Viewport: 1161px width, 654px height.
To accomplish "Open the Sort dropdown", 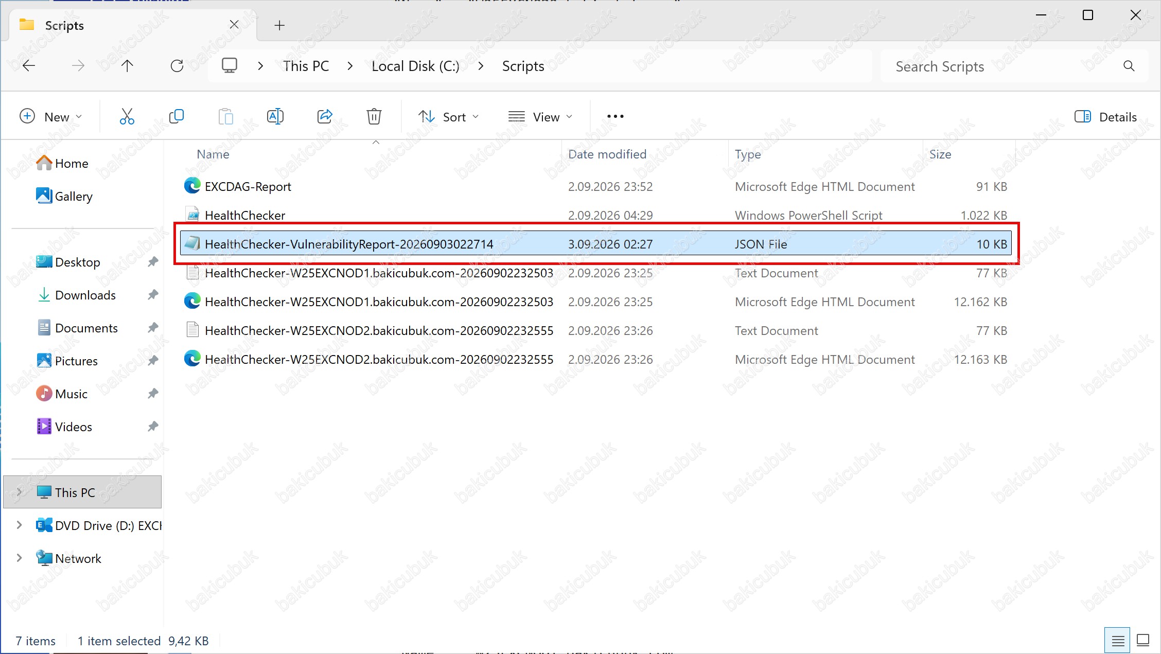I will pyautogui.click(x=448, y=117).
